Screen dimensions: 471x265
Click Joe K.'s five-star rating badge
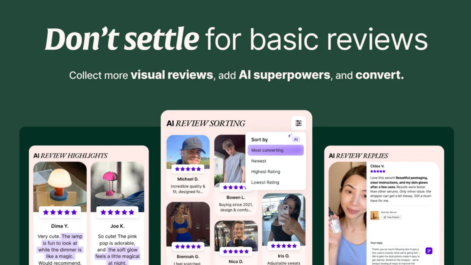[x=117, y=212]
